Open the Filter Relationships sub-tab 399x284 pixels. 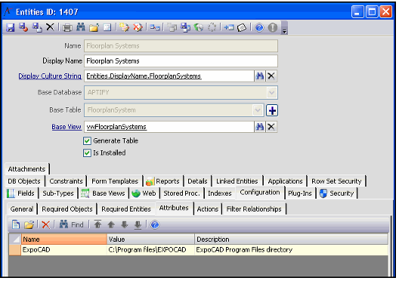point(254,209)
